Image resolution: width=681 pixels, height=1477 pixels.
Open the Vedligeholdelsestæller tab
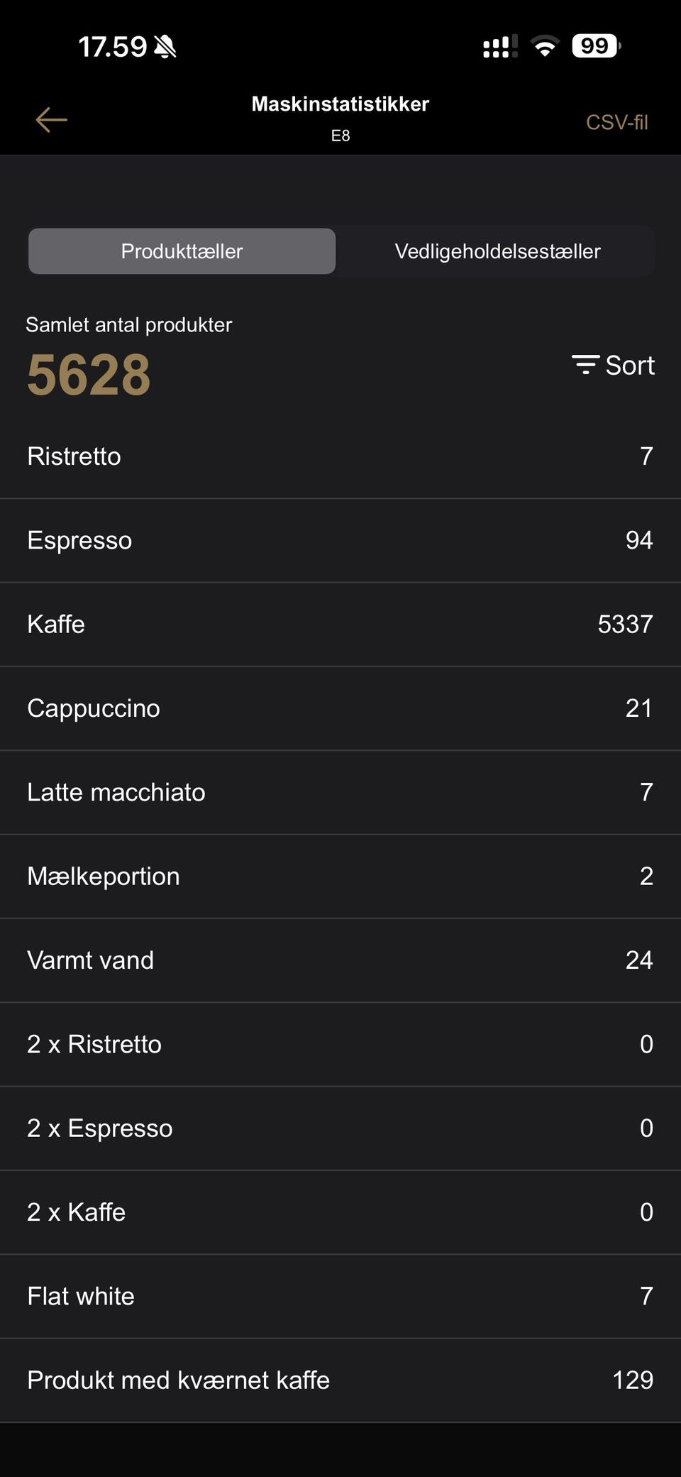(x=497, y=251)
